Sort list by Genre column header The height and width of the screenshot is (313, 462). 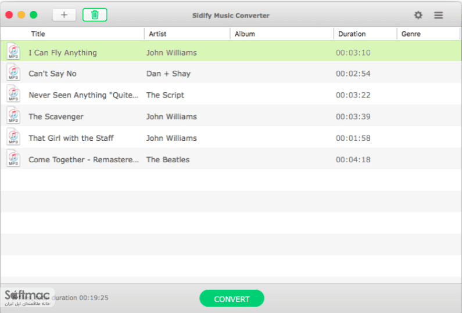411,34
